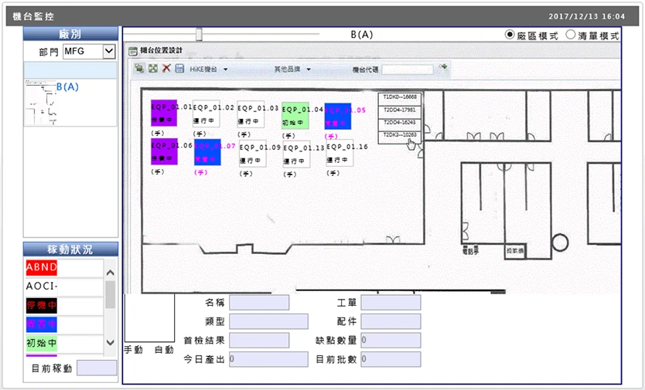
Task: Choose T2DK3--10263 entry in the list
Action: tap(399, 135)
